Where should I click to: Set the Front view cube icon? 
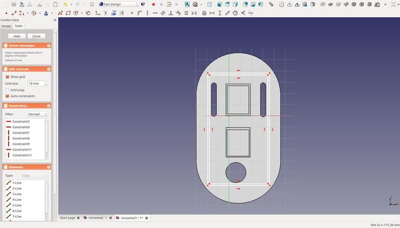click(x=219, y=4)
